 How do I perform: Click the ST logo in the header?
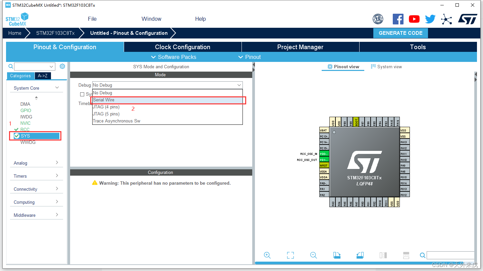pyautogui.click(x=468, y=19)
